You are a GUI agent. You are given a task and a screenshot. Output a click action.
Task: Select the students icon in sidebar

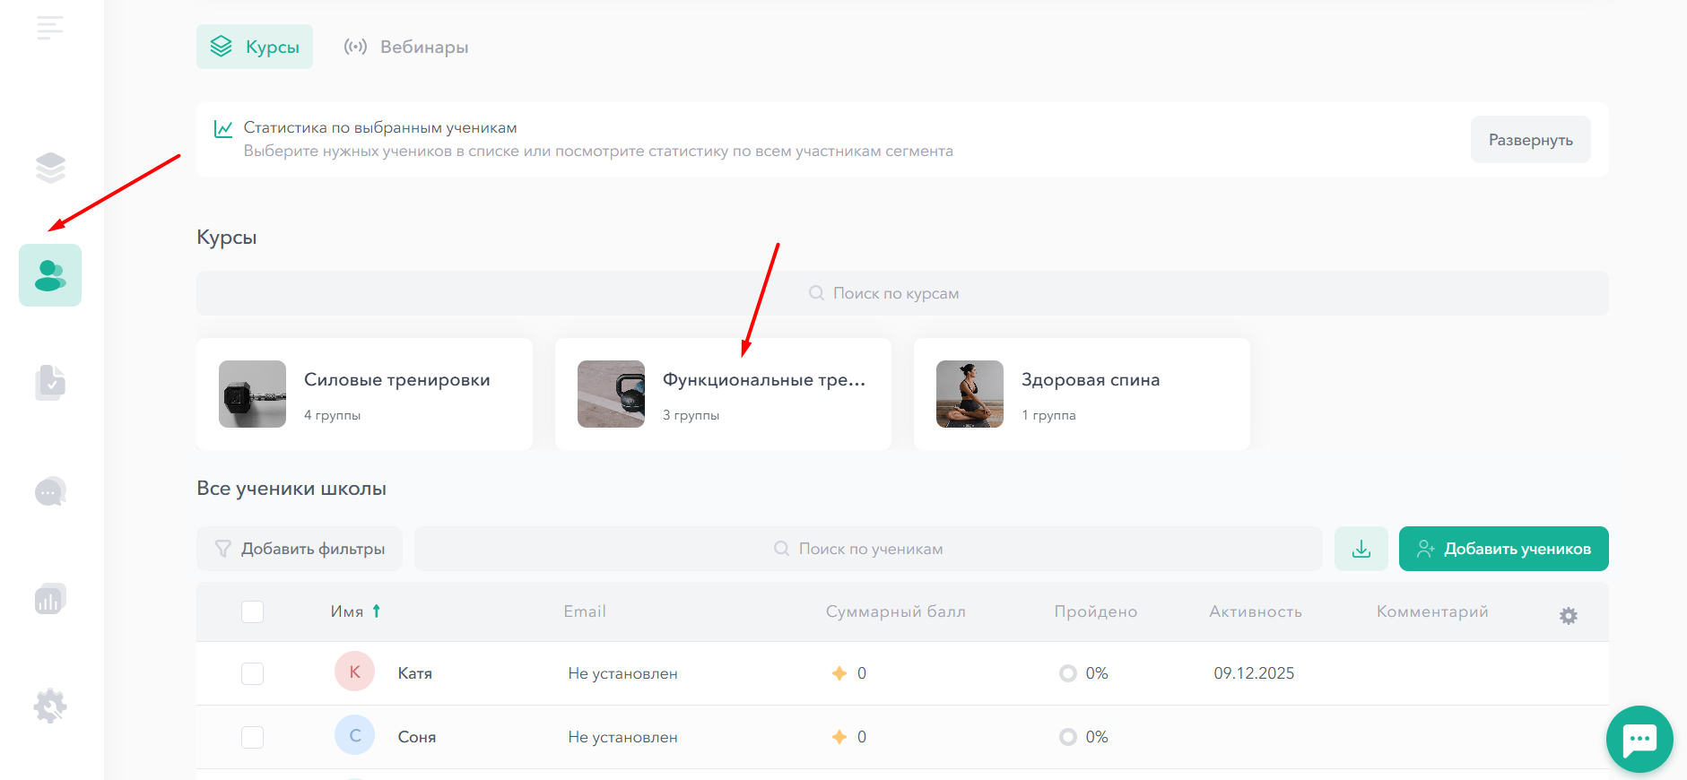(x=50, y=275)
